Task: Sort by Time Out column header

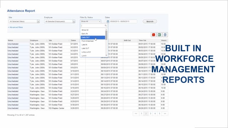Action: coord(149,41)
